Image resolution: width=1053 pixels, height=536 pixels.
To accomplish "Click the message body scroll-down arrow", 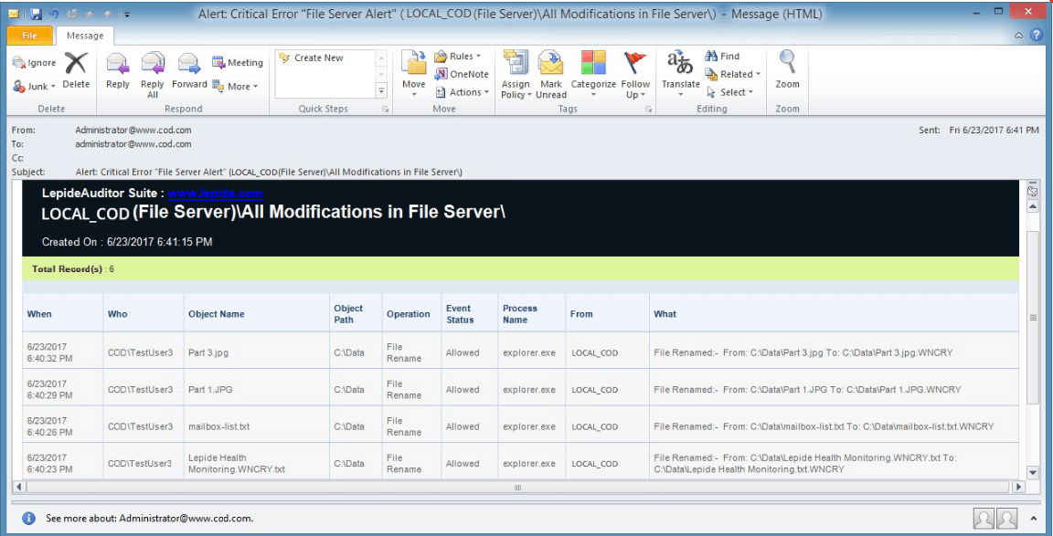I will coord(1033,472).
